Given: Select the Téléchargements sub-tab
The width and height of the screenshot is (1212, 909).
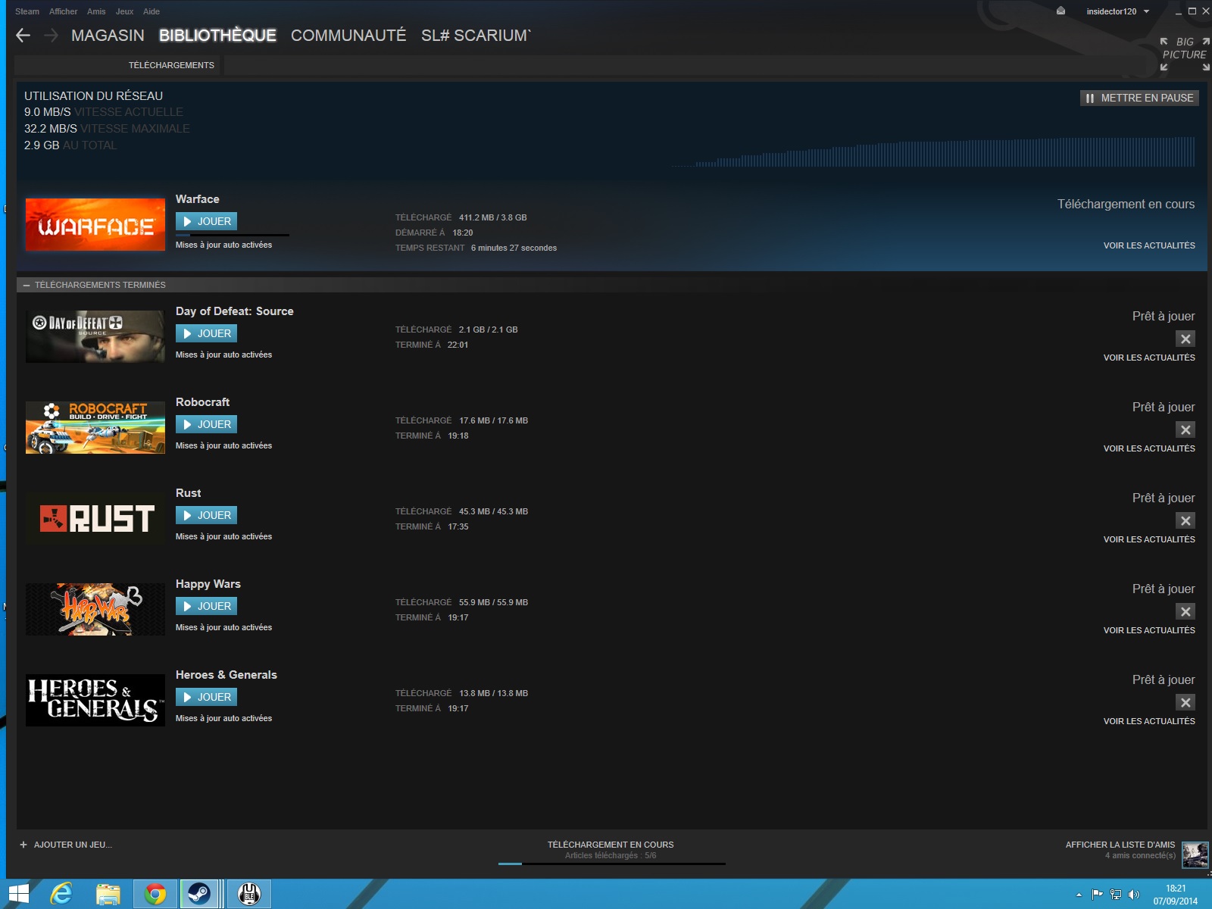Looking at the screenshot, I should point(171,65).
